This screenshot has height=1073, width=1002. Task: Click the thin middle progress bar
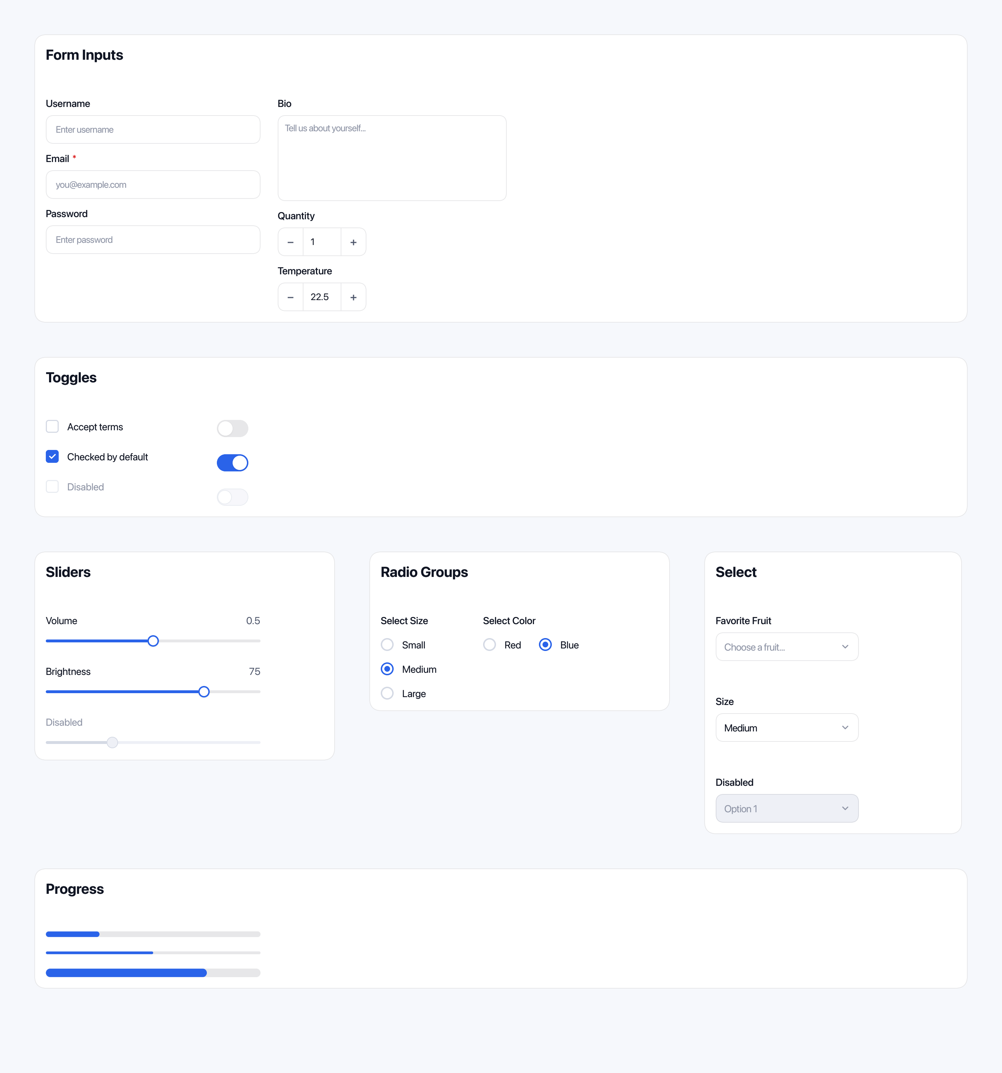(153, 953)
